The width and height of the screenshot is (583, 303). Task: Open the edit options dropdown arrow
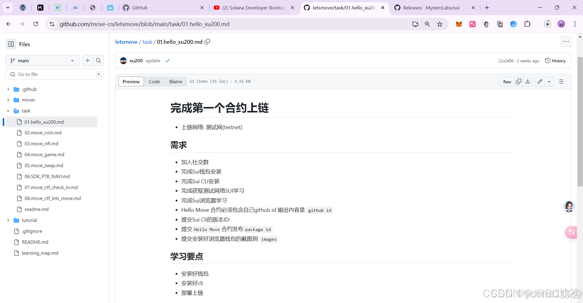coord(549,81)
